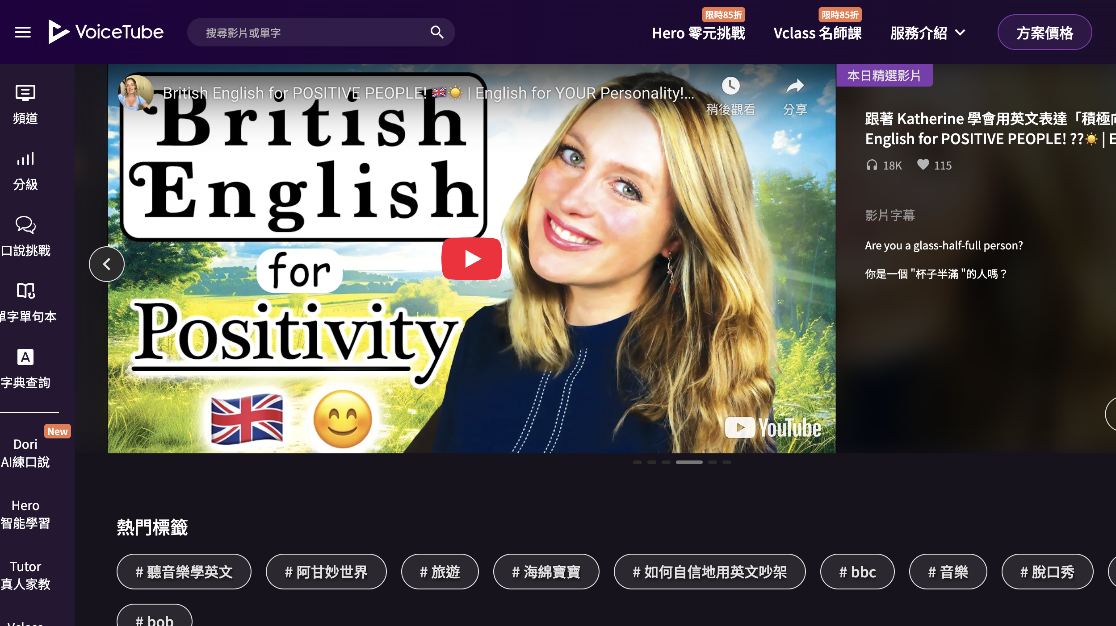Screen dimensions: 1116x626
Task: Click the 影片字幕 heading
Action: (890, 215)
